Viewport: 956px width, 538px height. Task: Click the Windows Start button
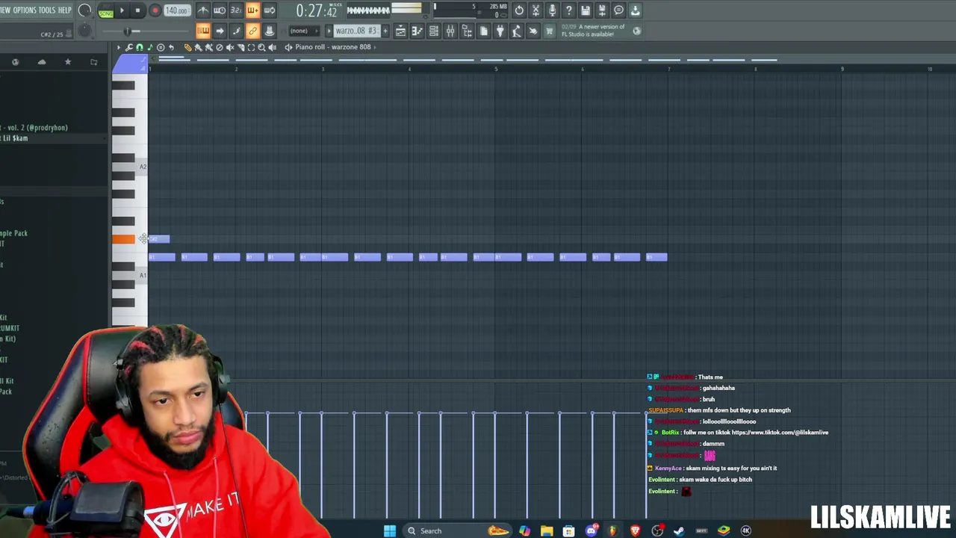click(x=390, y=531)
